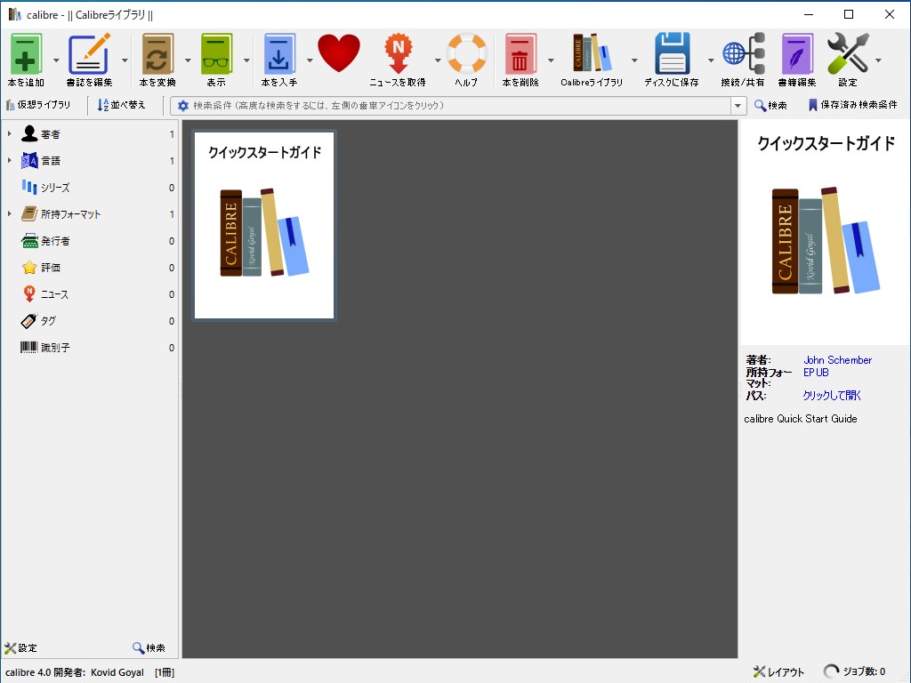The height and width of the screenshot is (683, 911).
Task: Click the ディスクに保存 save to disk icon
Action: 673,56
